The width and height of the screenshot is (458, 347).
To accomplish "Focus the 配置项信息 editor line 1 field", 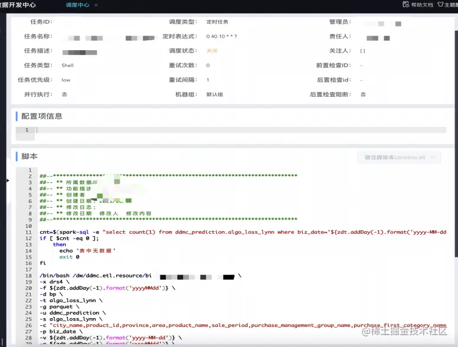I will point(241,130).
